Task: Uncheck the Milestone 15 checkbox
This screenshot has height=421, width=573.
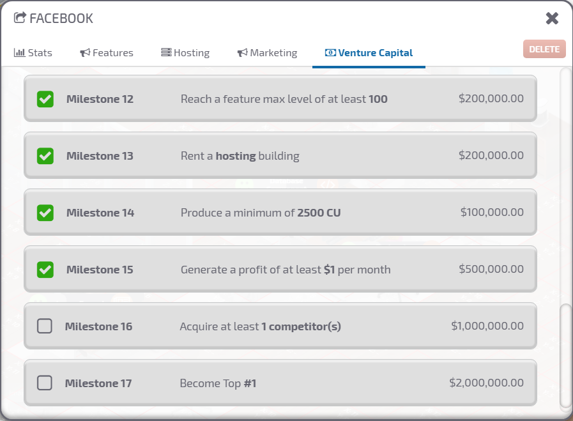Action: pyautogui.click(x=45, y=270)
